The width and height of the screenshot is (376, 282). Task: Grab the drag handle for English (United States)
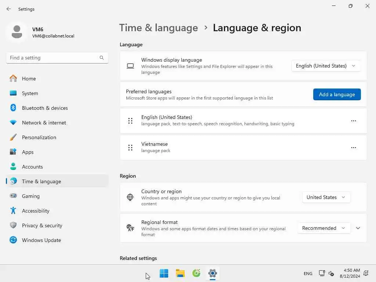(130, 121)
